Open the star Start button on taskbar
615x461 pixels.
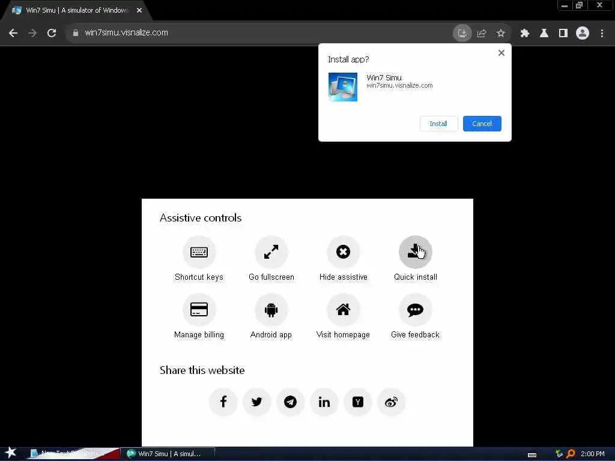pyautogui.click(x=10, y=453)
